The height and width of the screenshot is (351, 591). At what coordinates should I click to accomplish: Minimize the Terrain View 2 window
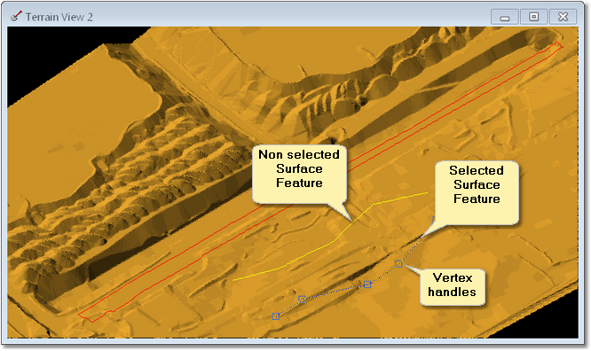tap(505, 17)
